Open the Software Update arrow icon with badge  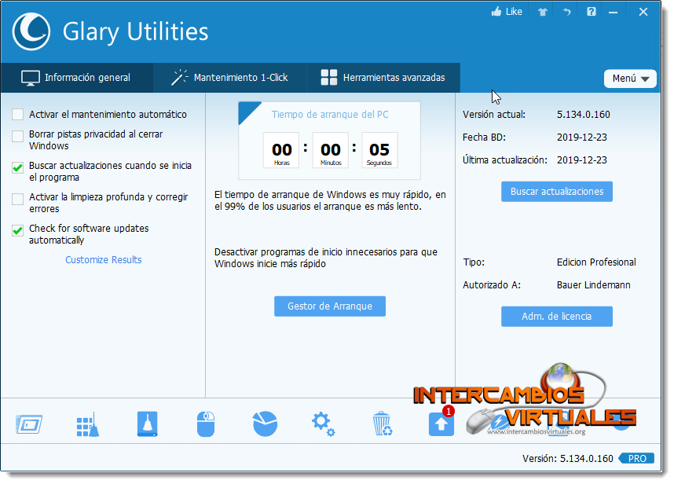[441, 423]
